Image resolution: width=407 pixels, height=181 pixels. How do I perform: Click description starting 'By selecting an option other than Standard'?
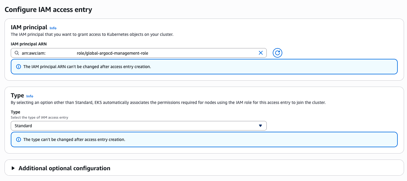coord(168,102)
